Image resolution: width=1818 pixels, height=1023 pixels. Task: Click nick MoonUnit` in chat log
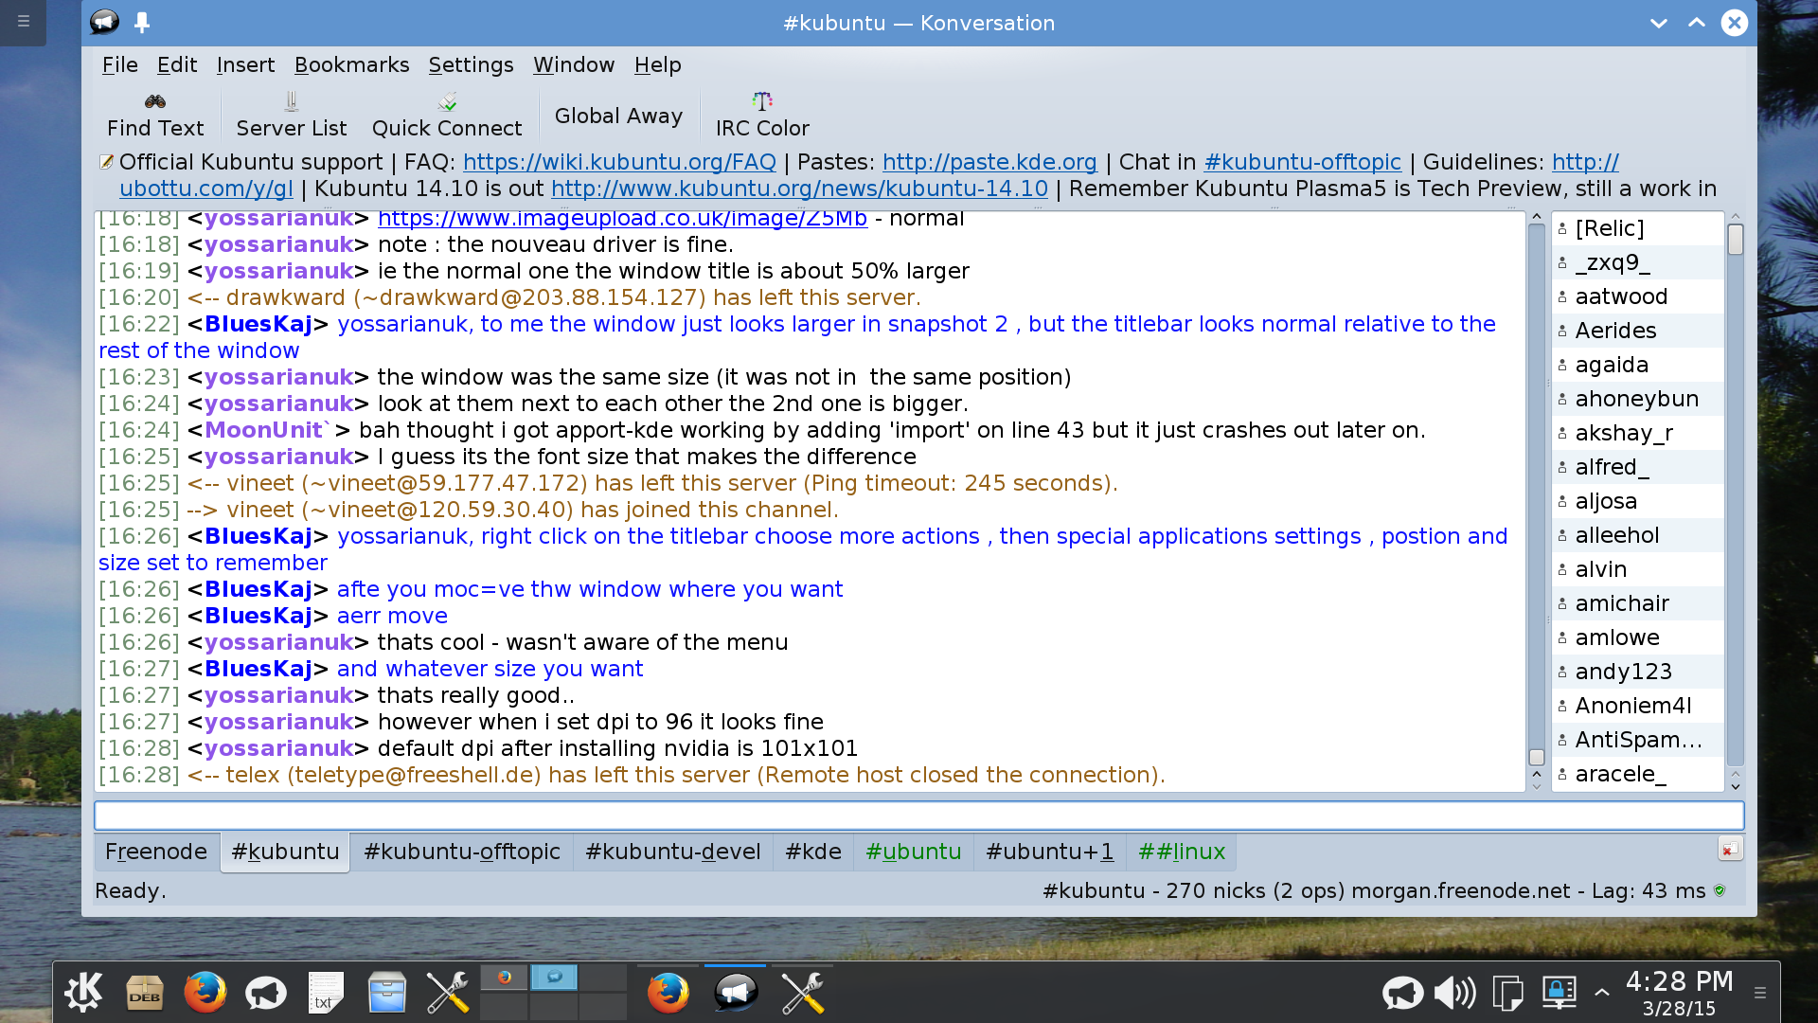tap(268, 430)
